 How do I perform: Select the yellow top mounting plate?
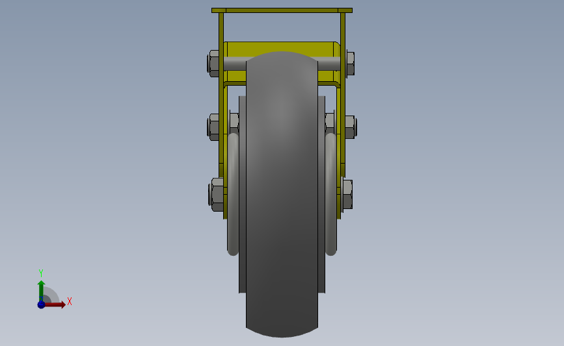[282, 10]
